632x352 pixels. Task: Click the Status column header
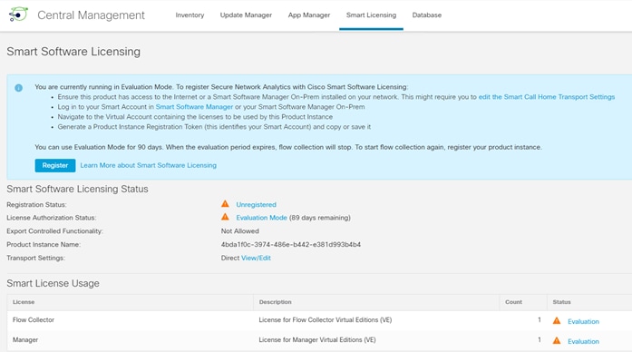[561, 302]
